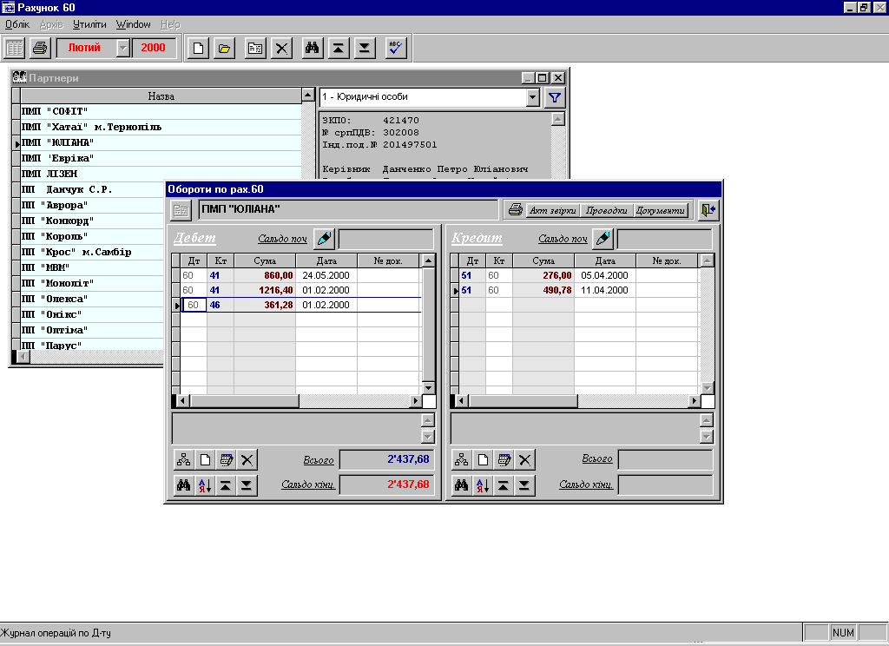Click the table grid icon in main toolbar
This screenshot has width=889, height=646.
point(14,49)
